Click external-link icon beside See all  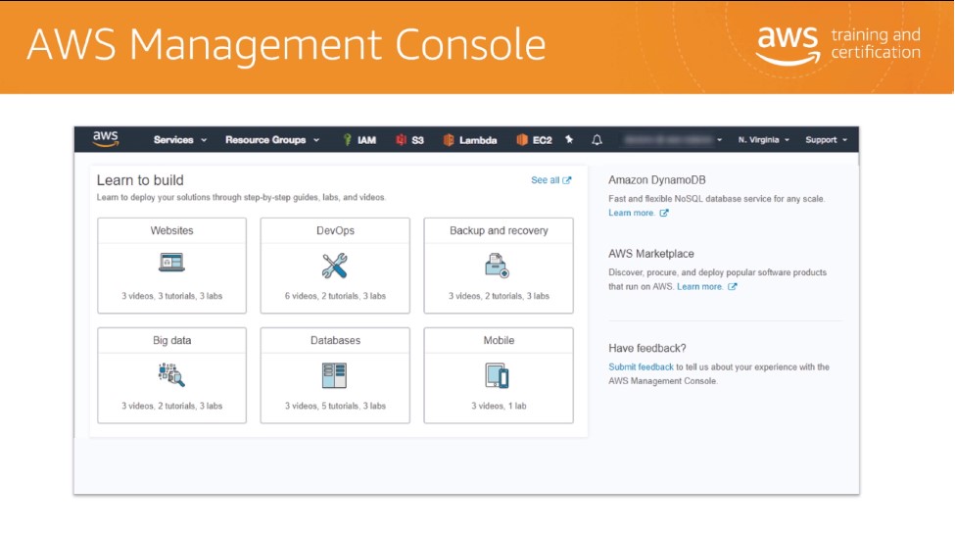point(567,180)
